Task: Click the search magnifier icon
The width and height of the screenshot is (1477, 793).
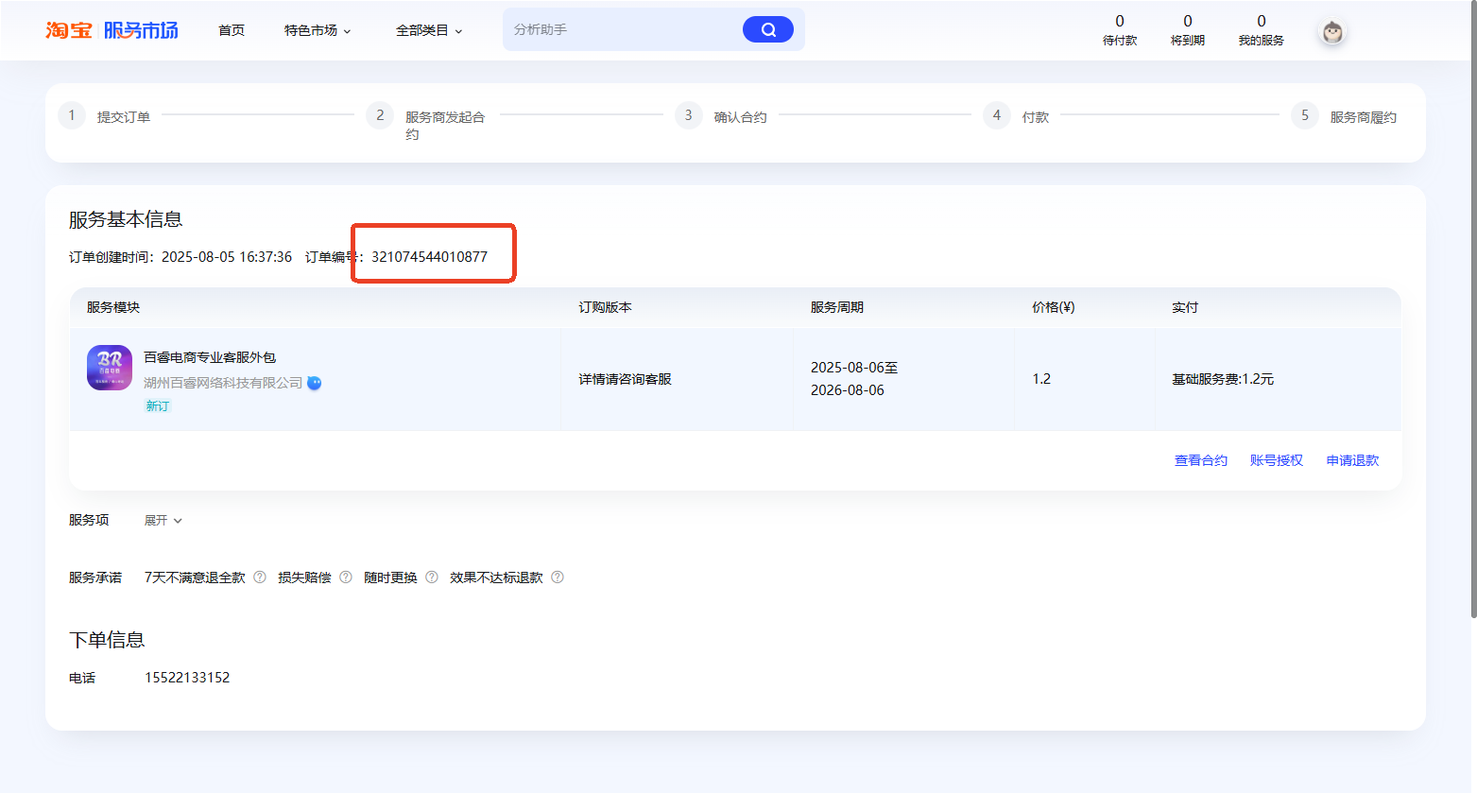Action: [767, 29]
